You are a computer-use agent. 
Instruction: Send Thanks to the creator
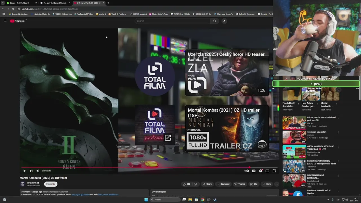[x=240, y=184]
